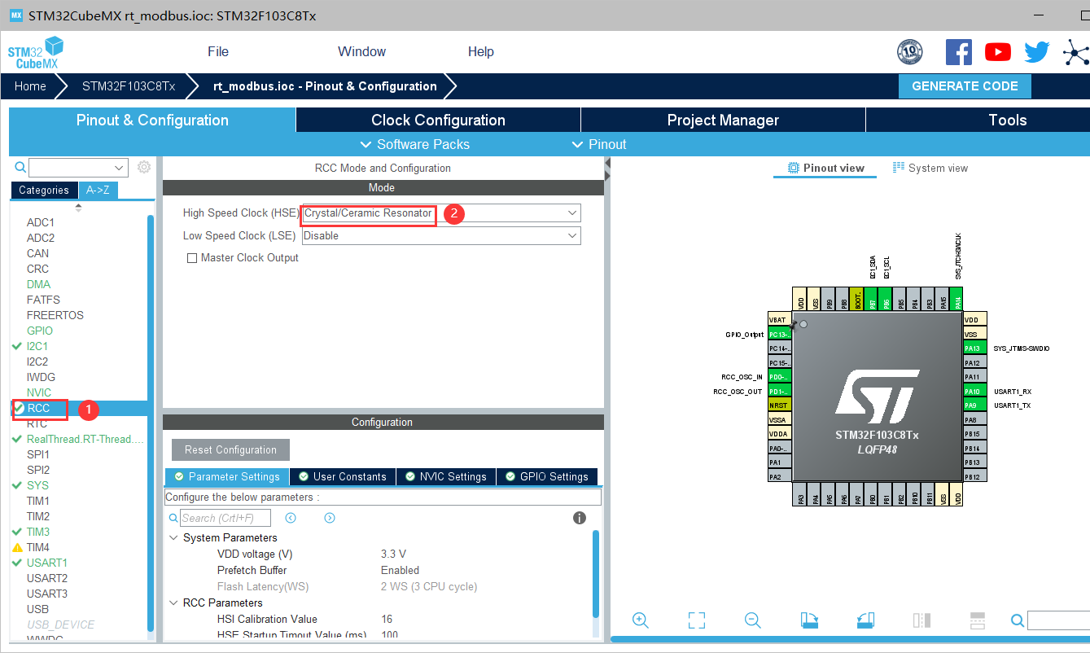This screenshot has height=653, width=1090.
Task: Open the ST Facebook page icon
Action: (958, 52)
